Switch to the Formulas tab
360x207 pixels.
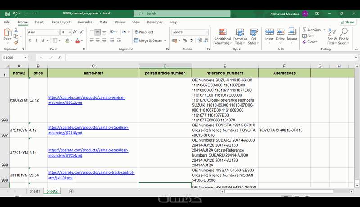[85, 22]
